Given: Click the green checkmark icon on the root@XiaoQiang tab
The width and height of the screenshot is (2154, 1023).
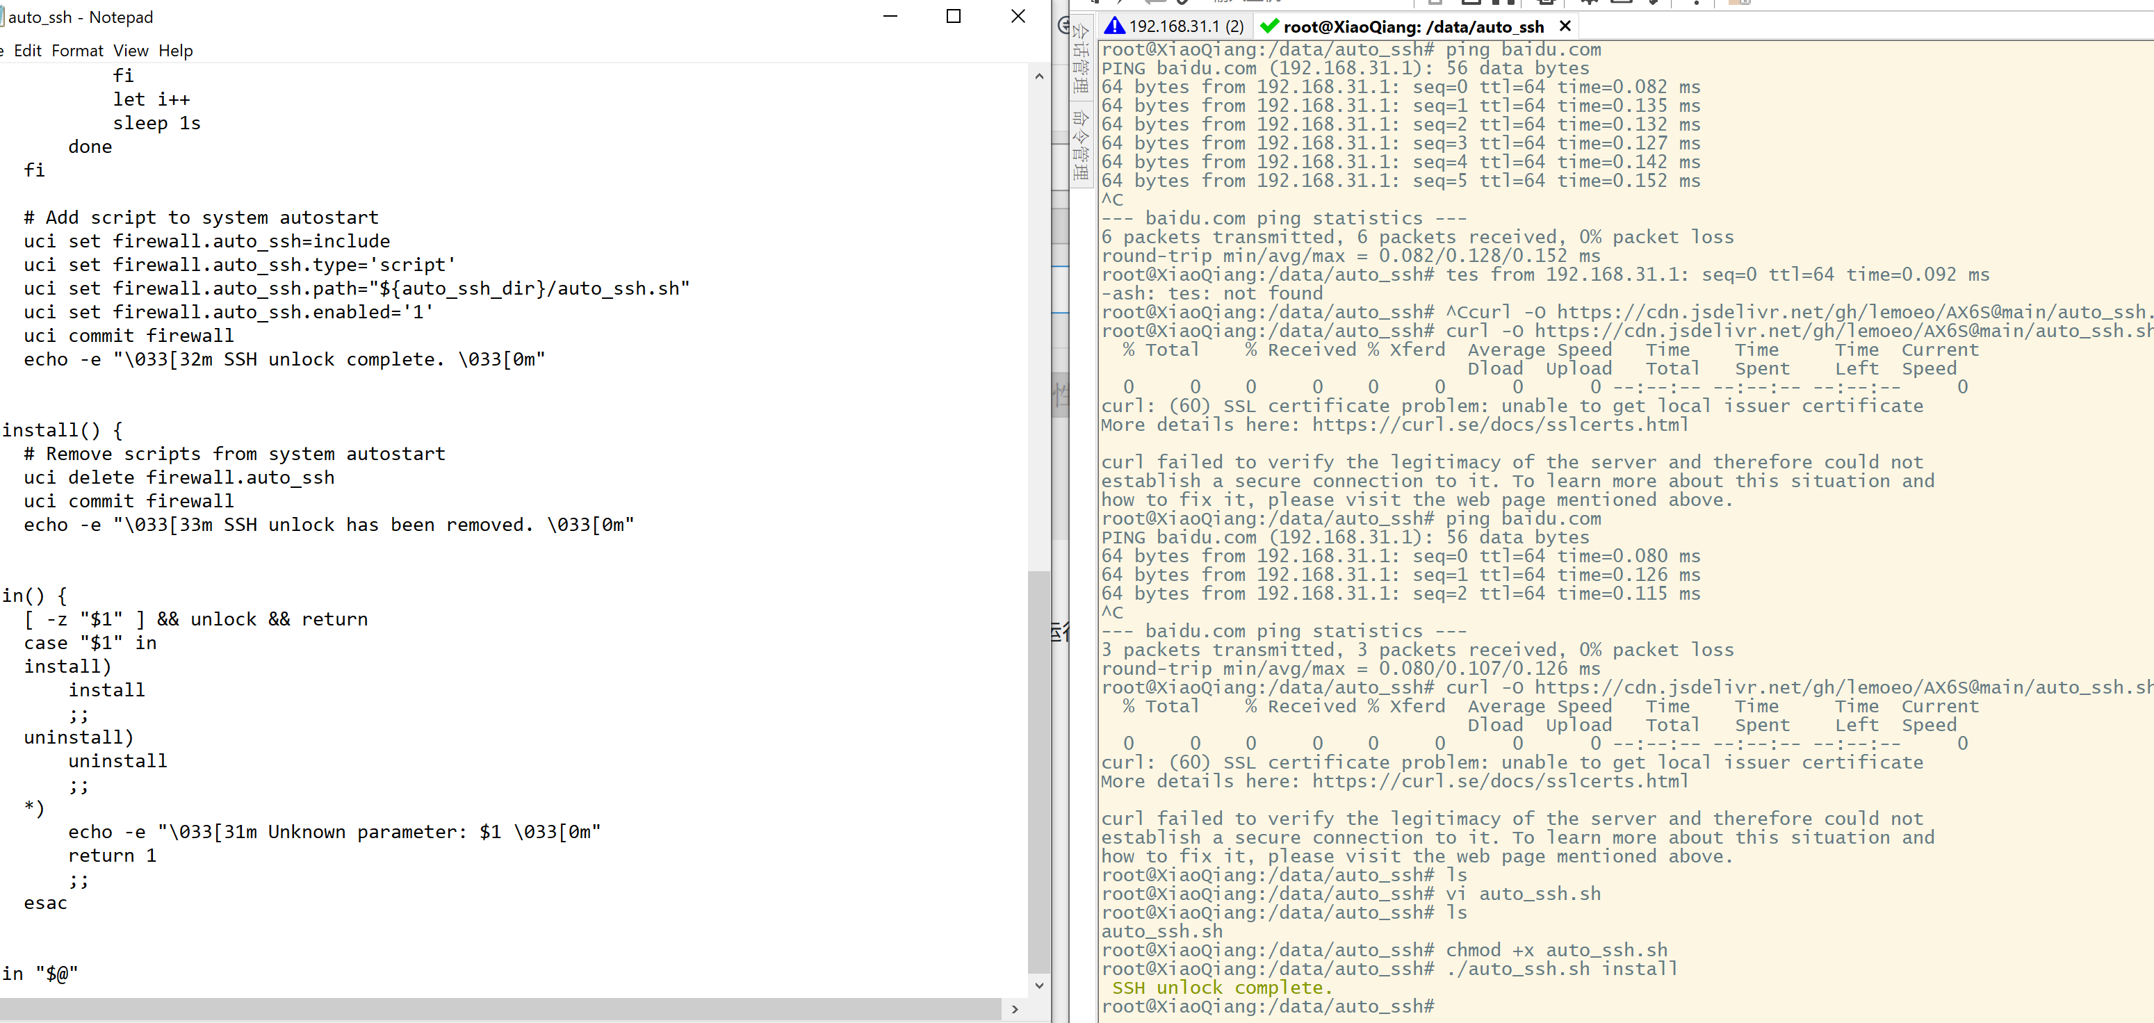Looking at the screenshot, I should coord(1269,26).
